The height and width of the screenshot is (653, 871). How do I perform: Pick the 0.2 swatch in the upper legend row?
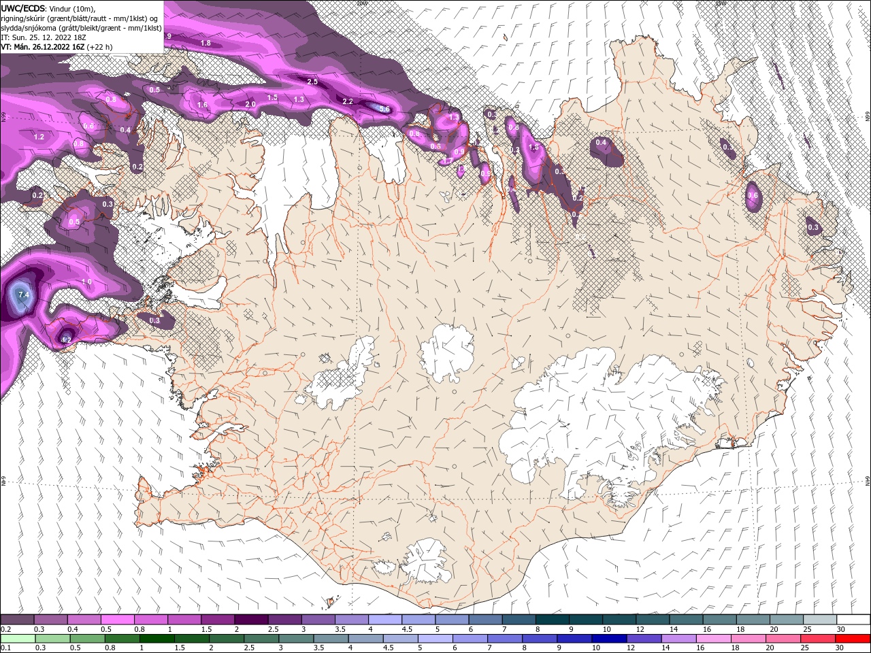(17, 620)
